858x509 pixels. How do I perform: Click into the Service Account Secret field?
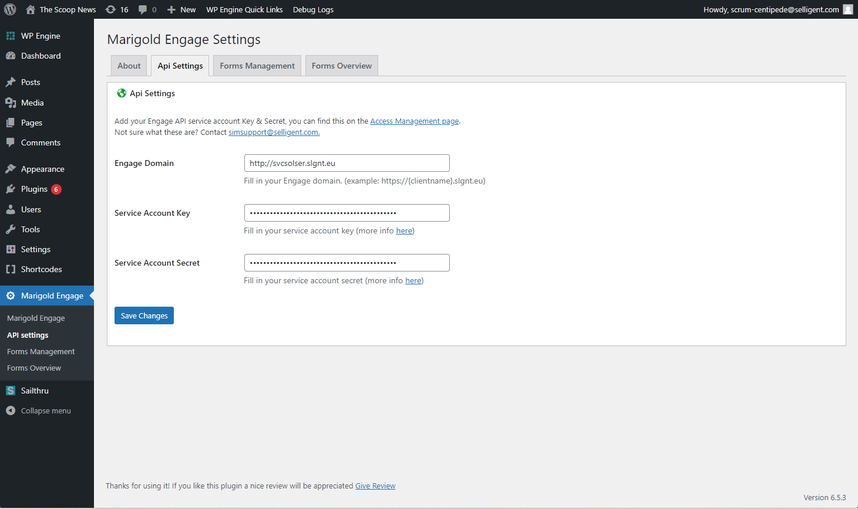(346, 263)
